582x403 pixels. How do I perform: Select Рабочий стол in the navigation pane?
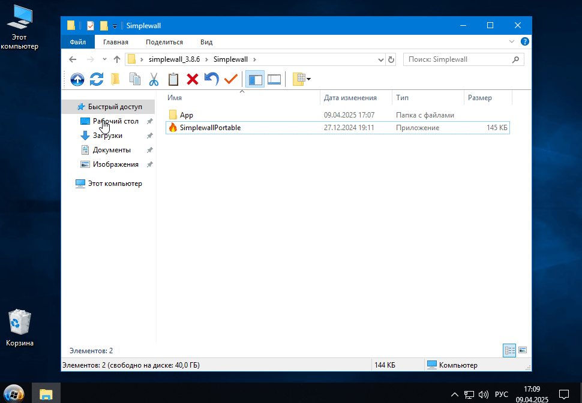point(116,121)
